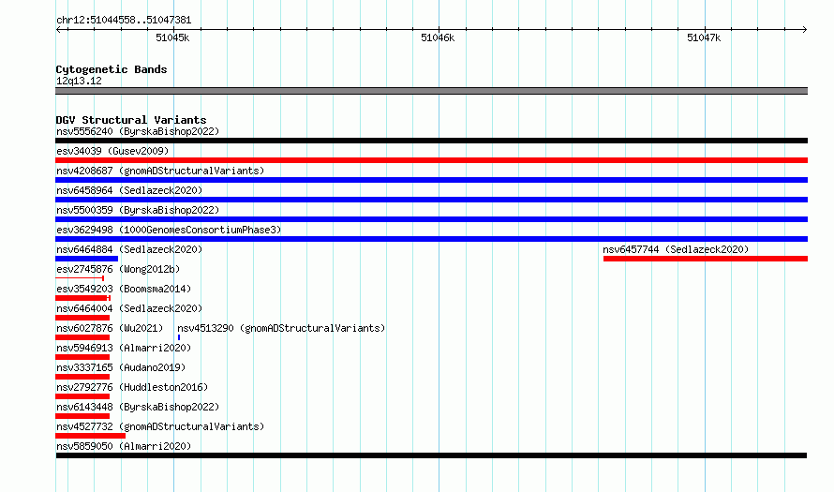Select black nsv5859050 variant bar
This screenshot has width=834, height=492.
[431, 455]
